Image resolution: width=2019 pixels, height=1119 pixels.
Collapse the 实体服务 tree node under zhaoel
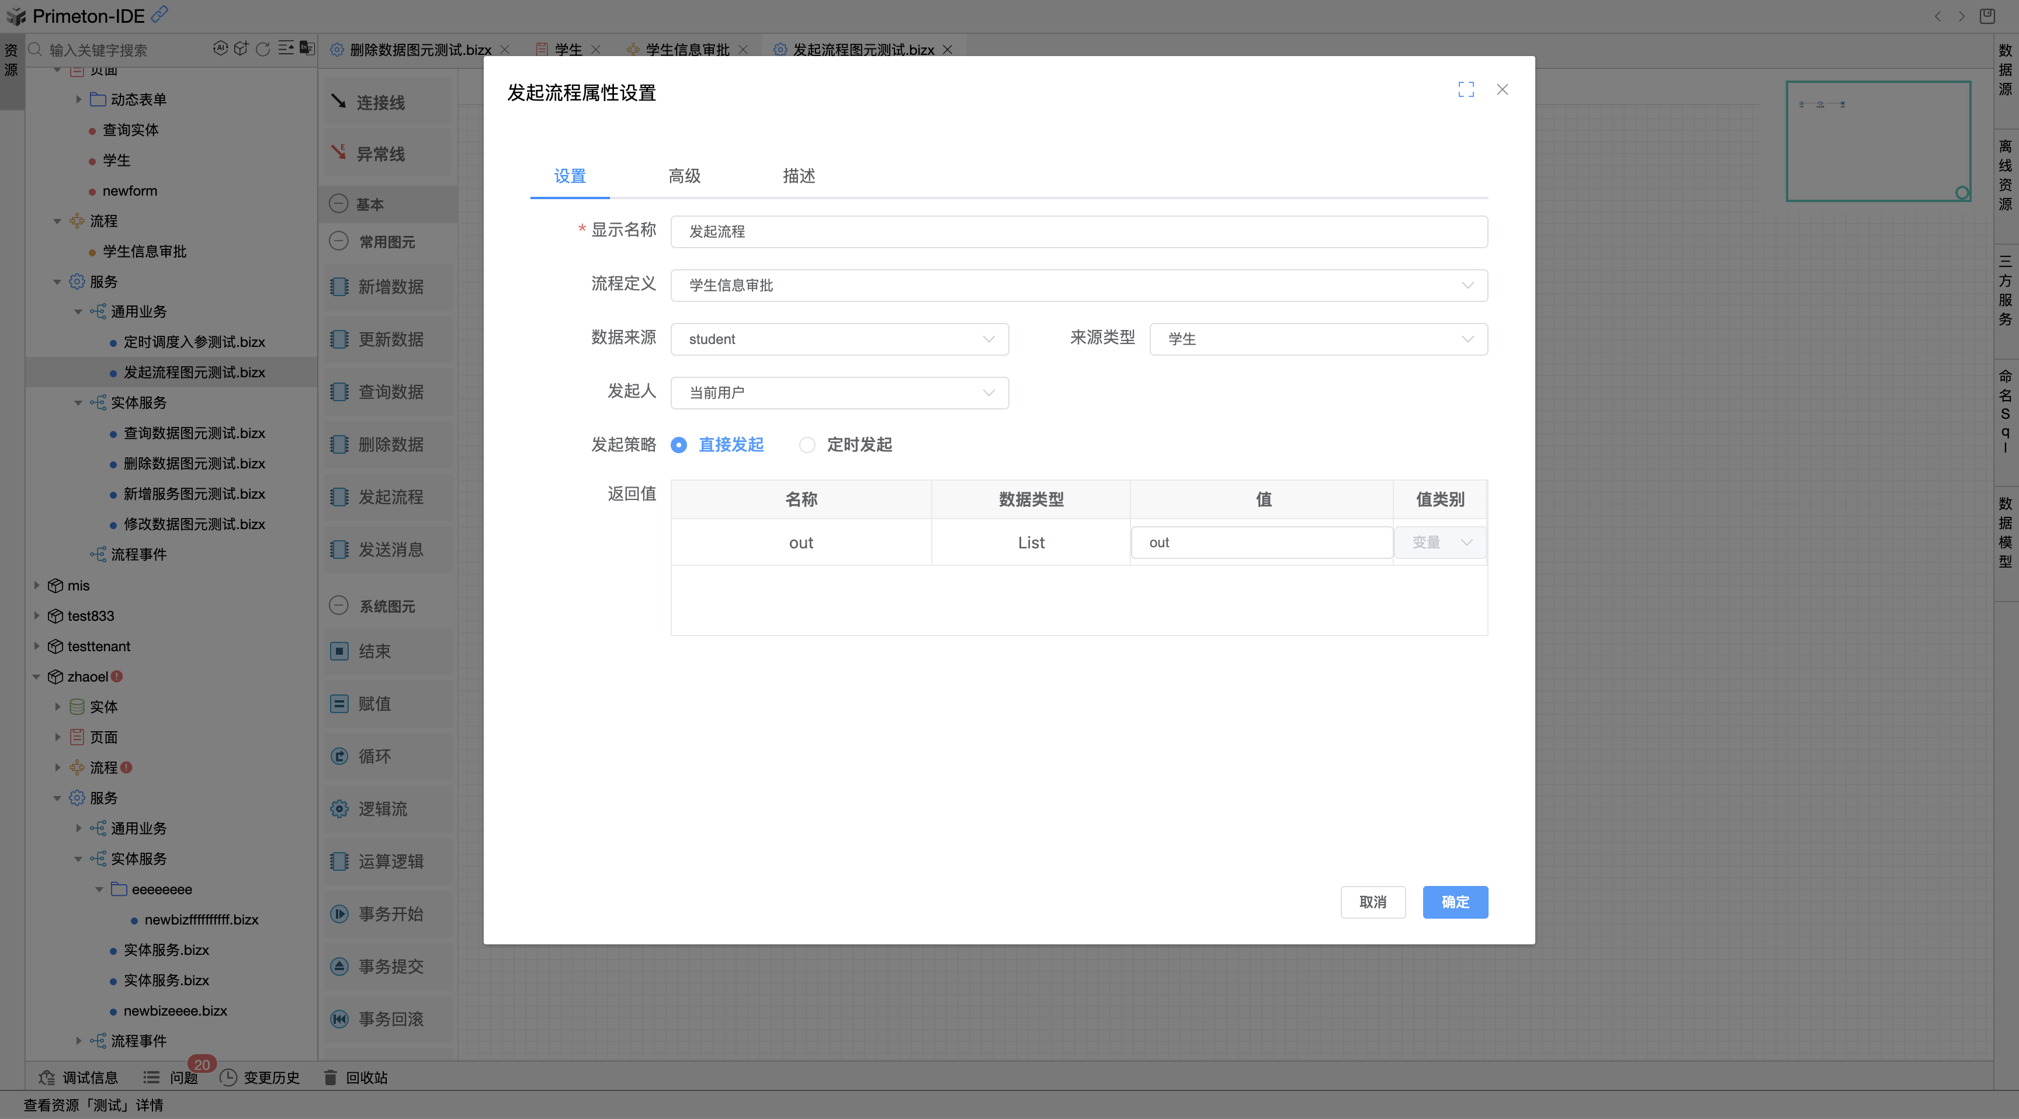click(78, 858)
